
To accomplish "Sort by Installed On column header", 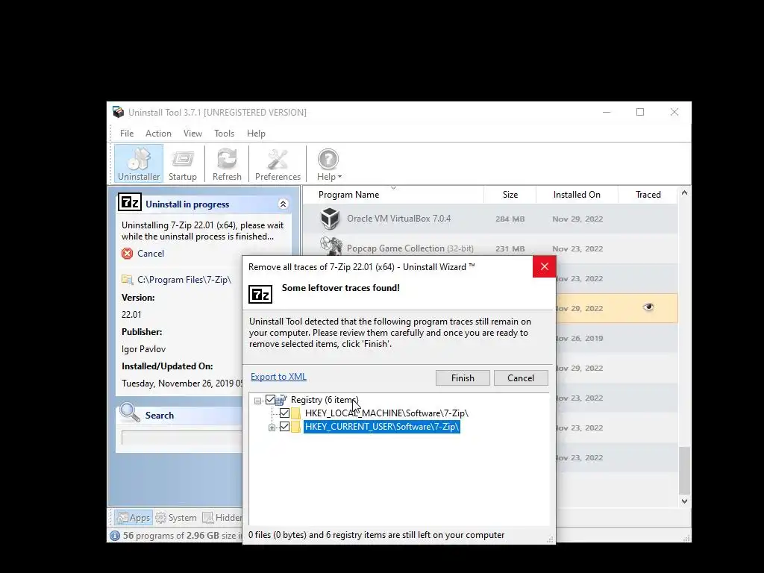I will point(577,195).
